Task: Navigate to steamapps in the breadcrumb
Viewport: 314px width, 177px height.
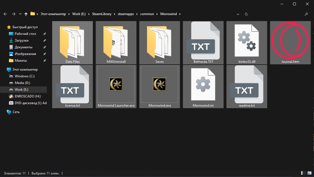Action: (x=126, y=14)
